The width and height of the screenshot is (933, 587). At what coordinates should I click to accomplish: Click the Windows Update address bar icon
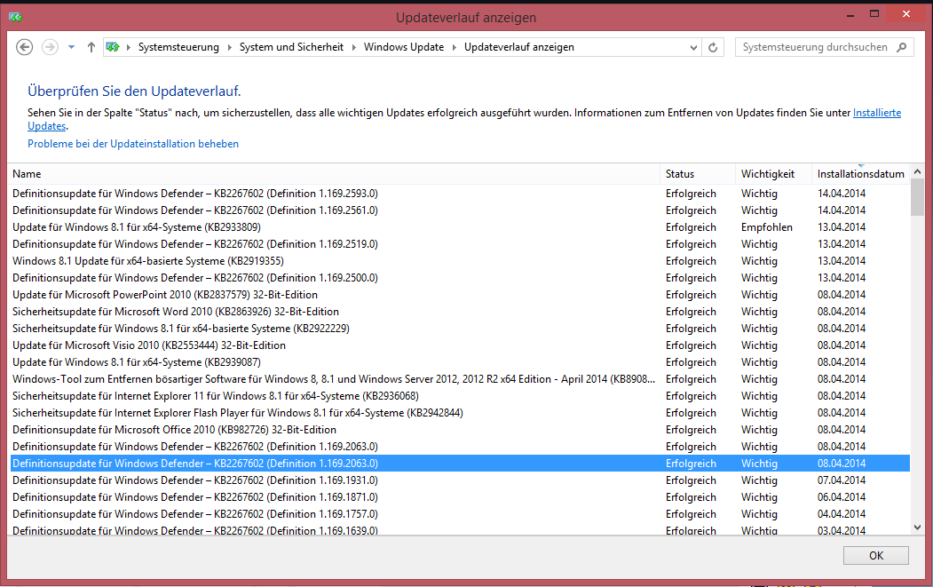click(x=113, y=47)
